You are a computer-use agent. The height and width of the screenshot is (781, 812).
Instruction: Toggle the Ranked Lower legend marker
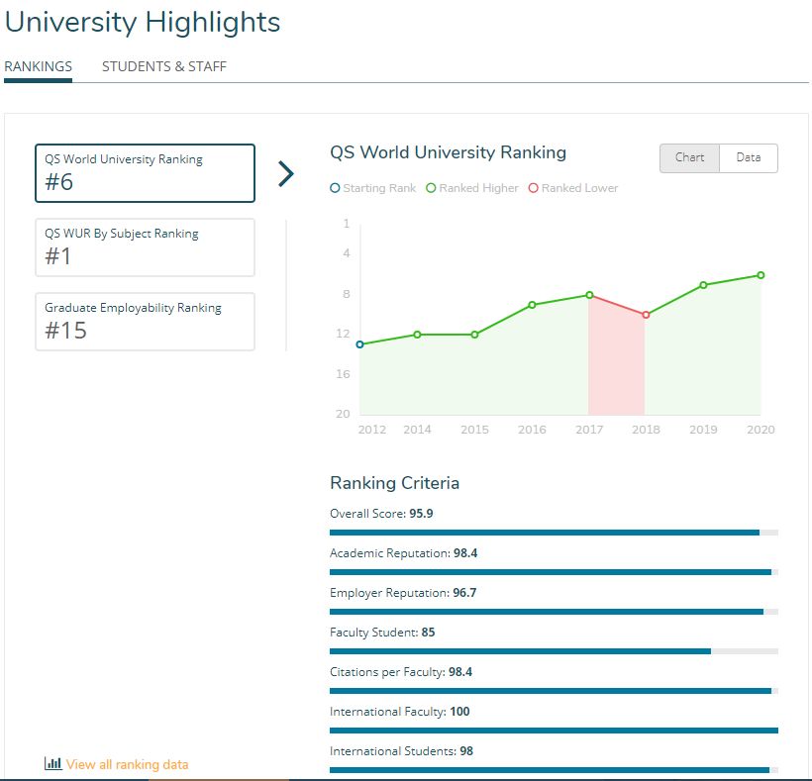533,188
